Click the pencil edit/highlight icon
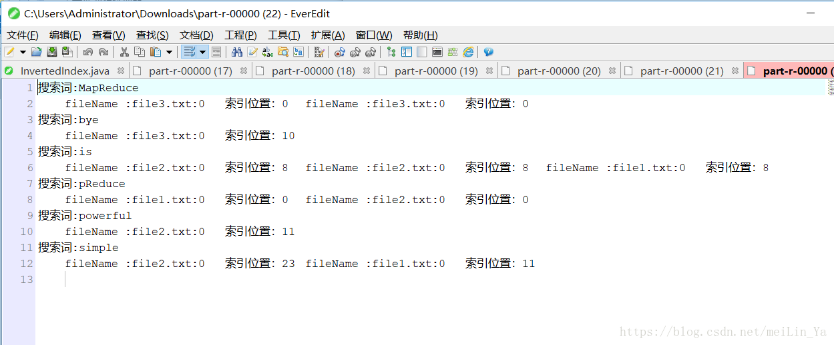The height and width of the screenshot is (345, 834). pyautogui.click(x=252, y=52)
